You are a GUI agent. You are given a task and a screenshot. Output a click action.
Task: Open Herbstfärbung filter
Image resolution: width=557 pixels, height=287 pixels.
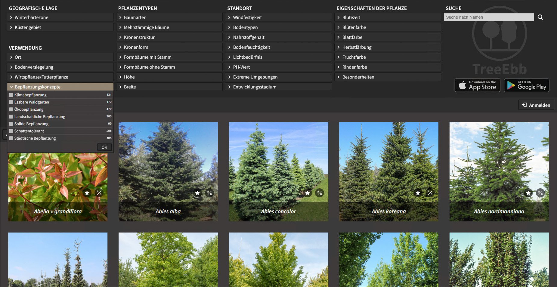tap(388, 47)
